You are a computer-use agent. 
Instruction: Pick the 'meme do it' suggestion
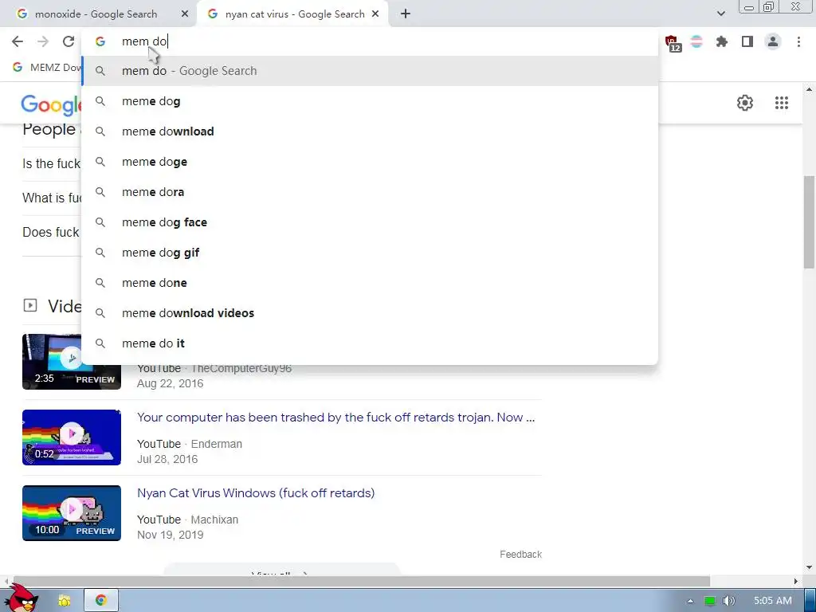[x=370, y=343]
